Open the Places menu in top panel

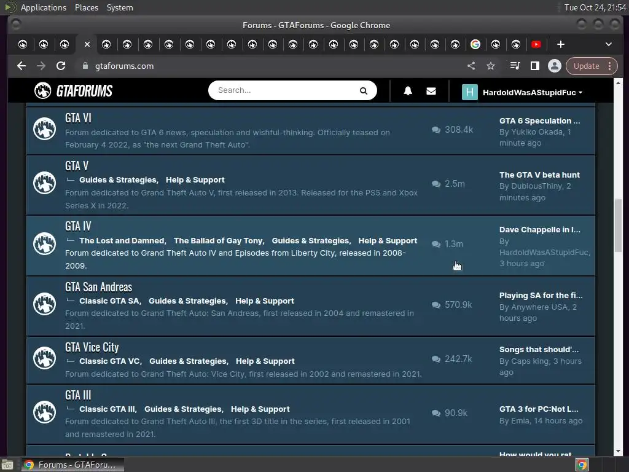coord(86,7)
